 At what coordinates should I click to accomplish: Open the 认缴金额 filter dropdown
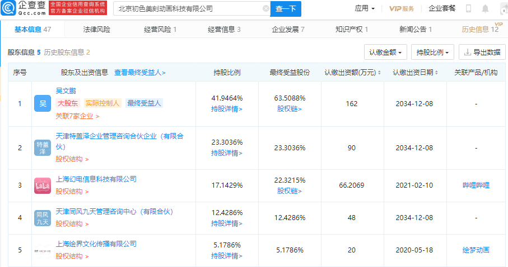tap(385, 53)
